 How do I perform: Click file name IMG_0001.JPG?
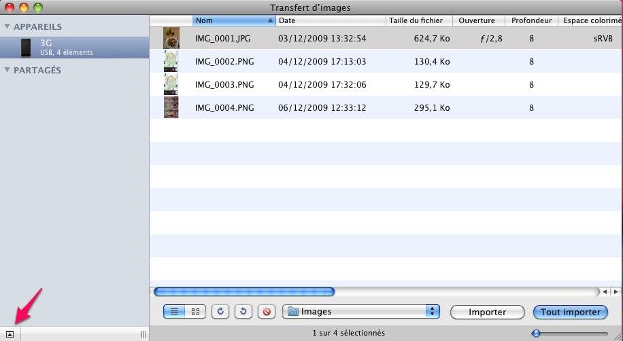point(222,39)
